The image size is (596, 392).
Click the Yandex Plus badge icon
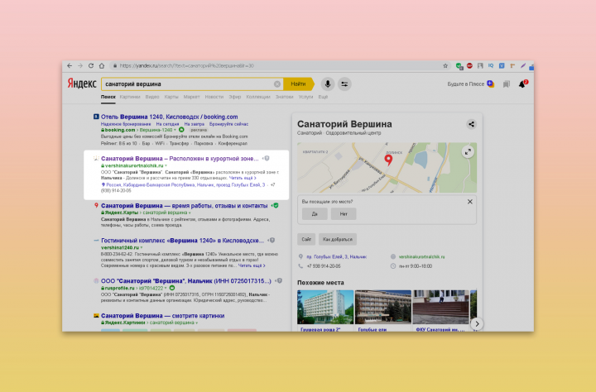[x=490, y=84]
